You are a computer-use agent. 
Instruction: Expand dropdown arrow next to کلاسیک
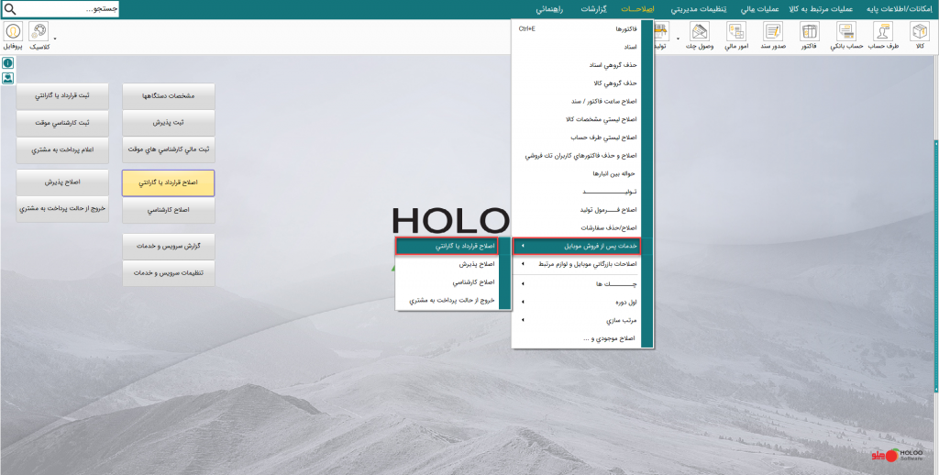coord(54,39)
